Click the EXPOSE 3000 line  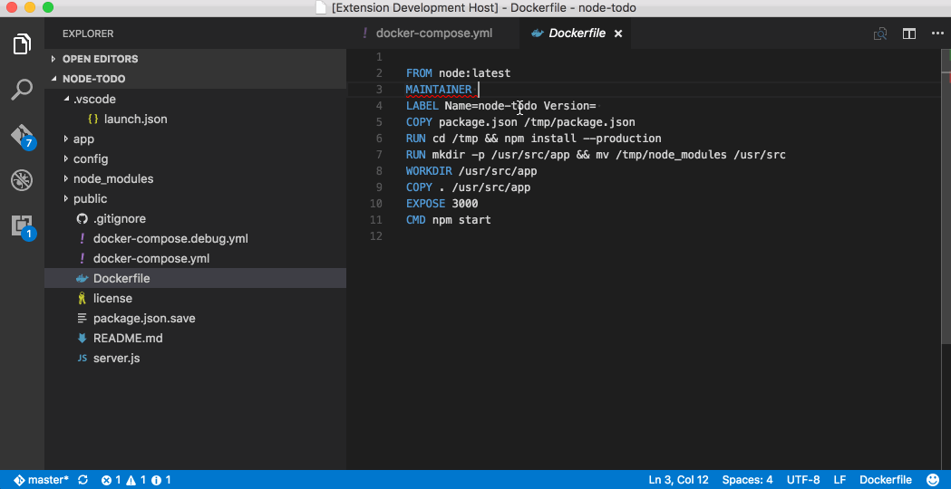442,204
